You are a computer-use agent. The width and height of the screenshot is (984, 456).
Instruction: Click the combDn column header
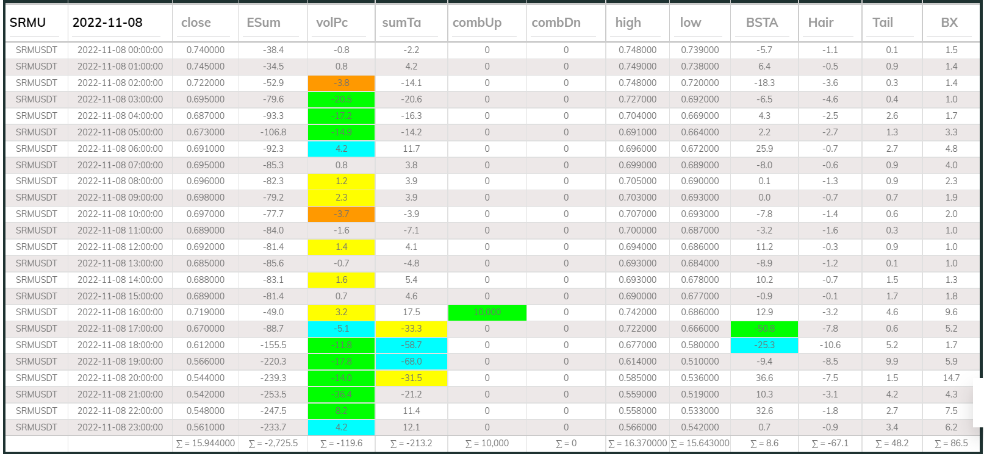(556, 23)
